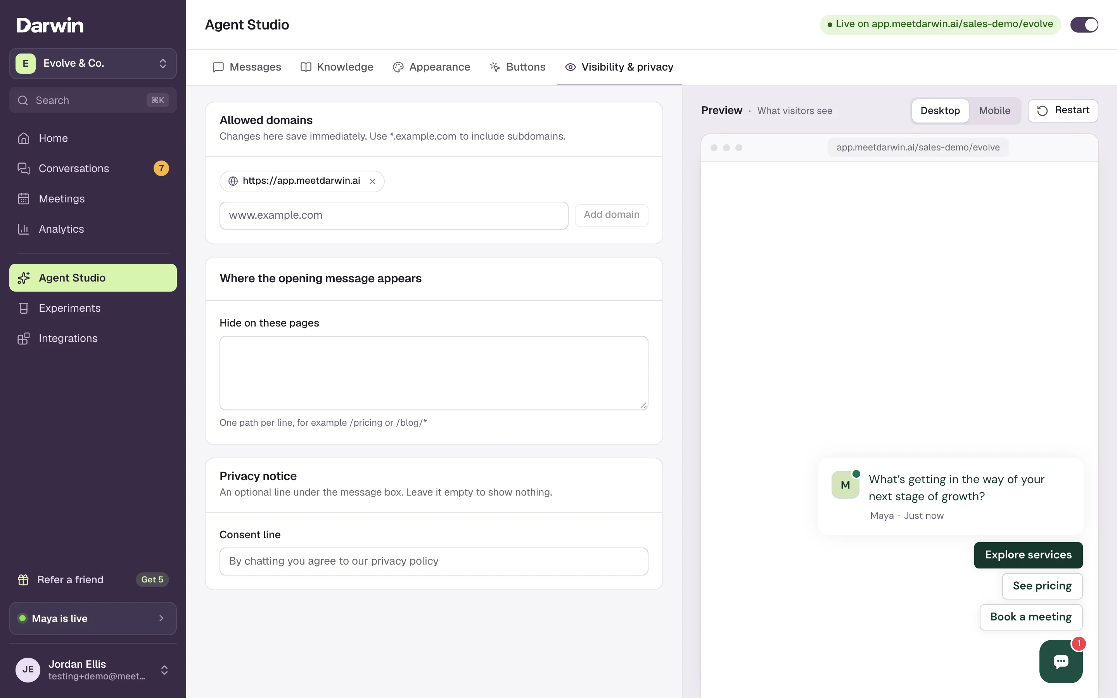Image resolution: width=1117 pixels, height=698 pixels.
Task: Switch to the Messages tab
Action: (247, 67)
